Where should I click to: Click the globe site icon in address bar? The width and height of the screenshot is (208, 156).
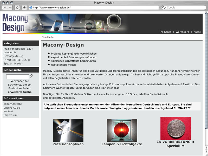(x=31, y=8)
